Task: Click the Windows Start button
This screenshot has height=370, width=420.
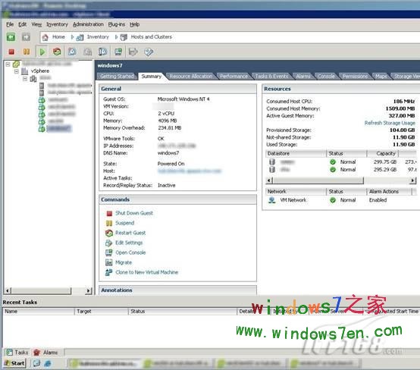Action: (14, 363)
